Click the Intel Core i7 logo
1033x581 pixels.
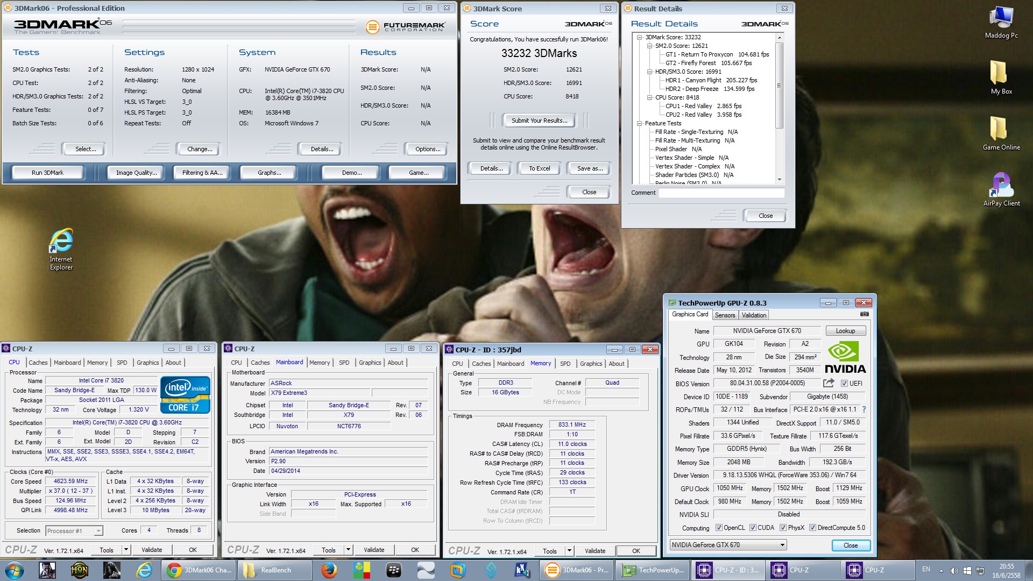[x=185, y=395]
